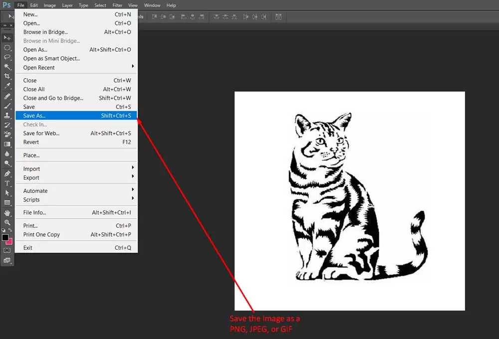Select the Horizontal Type tool
Image resolution: width=499 pixels, height=339 pixels.
pyautogui.click(x=7, y=183)
